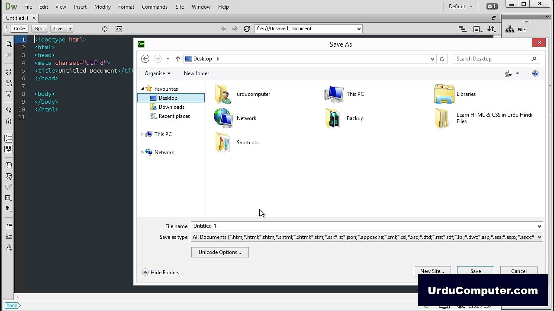Open the change-view options dropdown arrow
This screenshot has width=554, height=311.
tap(517, 73)
